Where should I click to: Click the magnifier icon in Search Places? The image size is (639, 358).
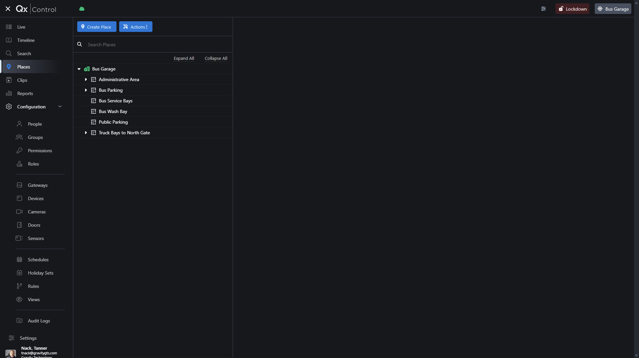click(x=80, y=45)
